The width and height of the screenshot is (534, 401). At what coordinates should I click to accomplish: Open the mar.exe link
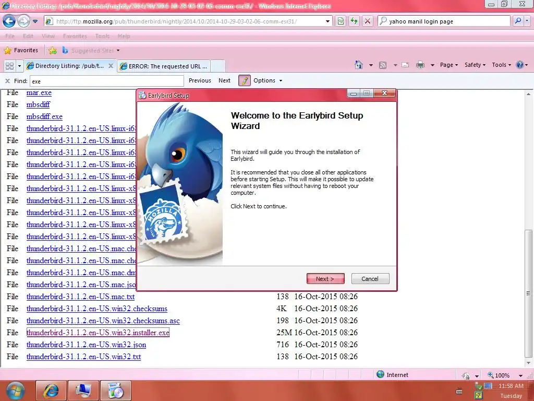[39, 93]
